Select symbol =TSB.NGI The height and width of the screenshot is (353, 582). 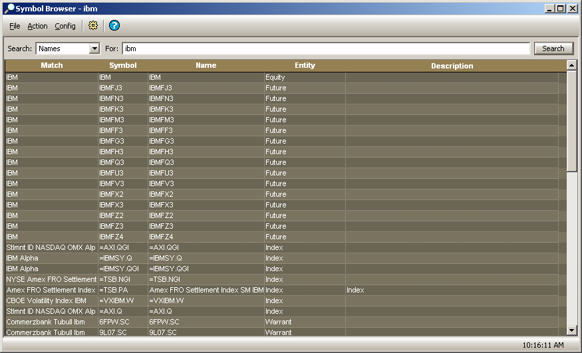pos(123,279)
